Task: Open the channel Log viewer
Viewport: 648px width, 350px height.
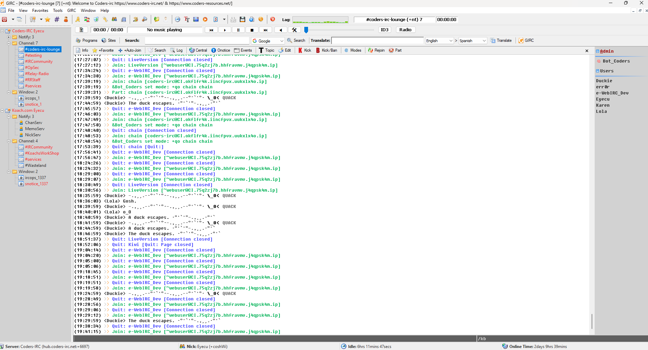Action: (x=176, y=50)
